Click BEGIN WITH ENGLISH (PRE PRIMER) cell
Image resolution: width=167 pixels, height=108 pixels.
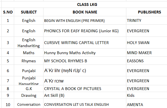[x=85, y=20]
